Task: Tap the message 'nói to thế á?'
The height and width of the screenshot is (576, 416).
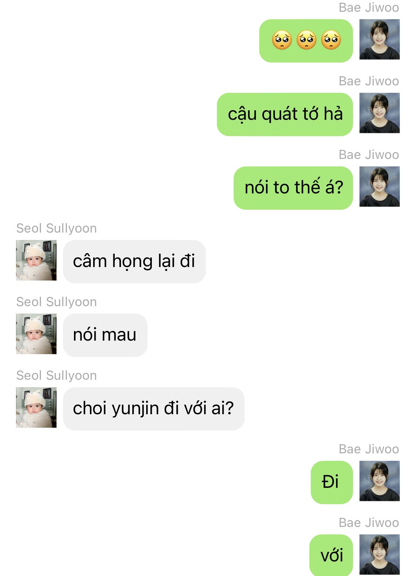Action: (x=293, y=188)
